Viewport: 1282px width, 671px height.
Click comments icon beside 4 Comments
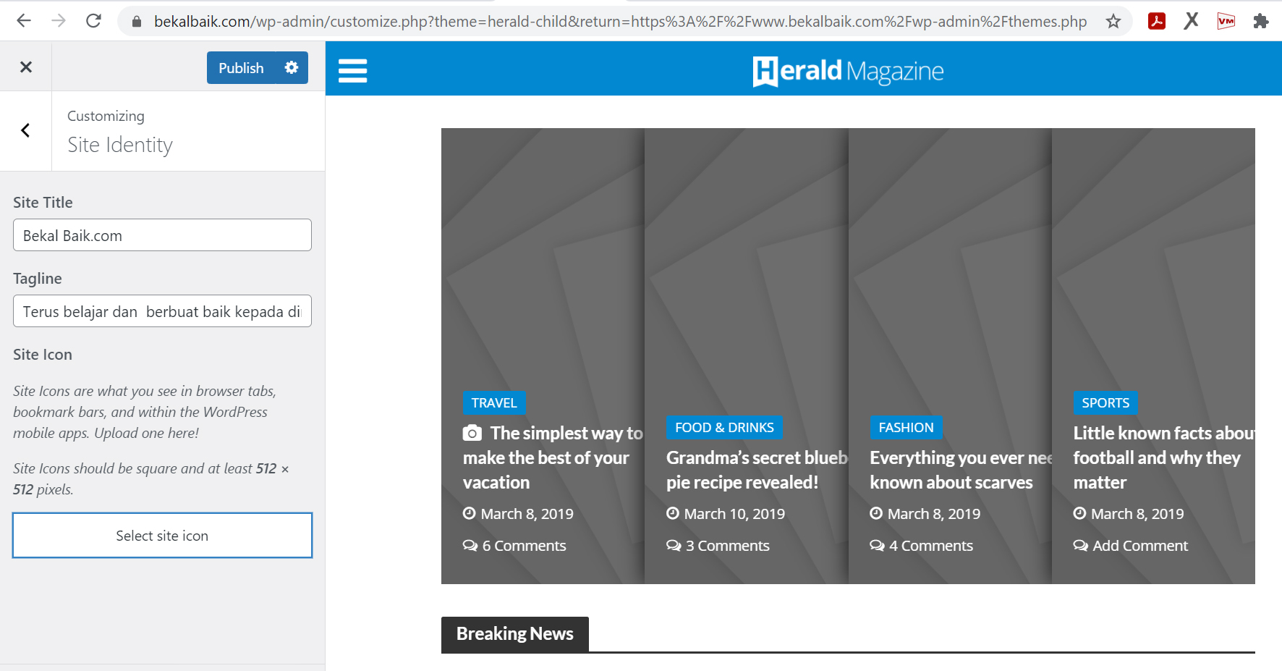[877, 545]
